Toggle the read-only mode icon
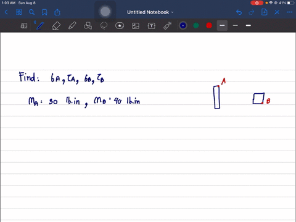Screen dimensions: 296x222 coord(24,26)
